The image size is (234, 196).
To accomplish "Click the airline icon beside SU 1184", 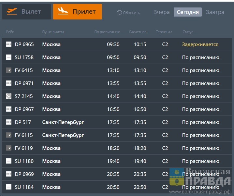I will (x=9, y=187).
